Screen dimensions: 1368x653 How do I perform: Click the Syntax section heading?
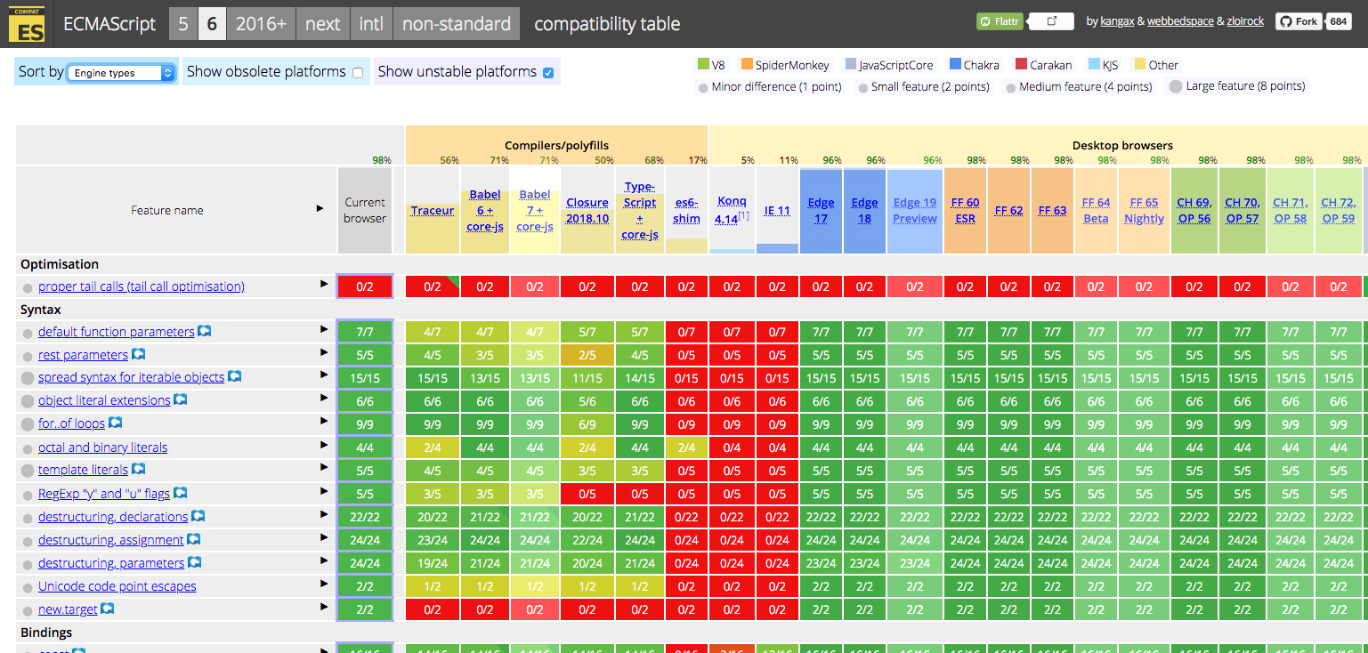pos(41,309)
